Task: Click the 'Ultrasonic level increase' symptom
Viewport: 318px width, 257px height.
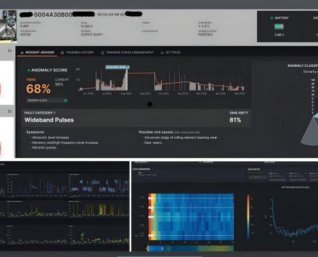Action: coord(50,137)
